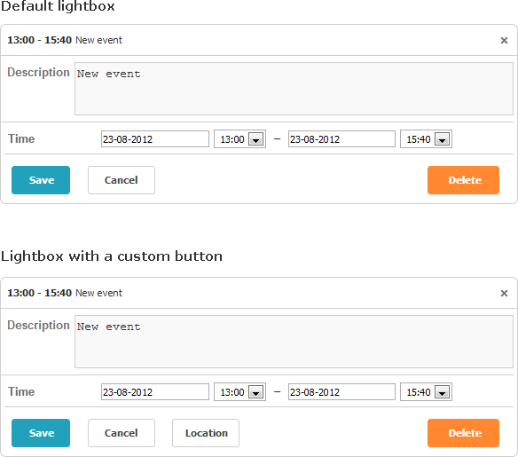The image size is (518, 457).
Task: Click the custom Location button
Action: click(x=206, y=433)
